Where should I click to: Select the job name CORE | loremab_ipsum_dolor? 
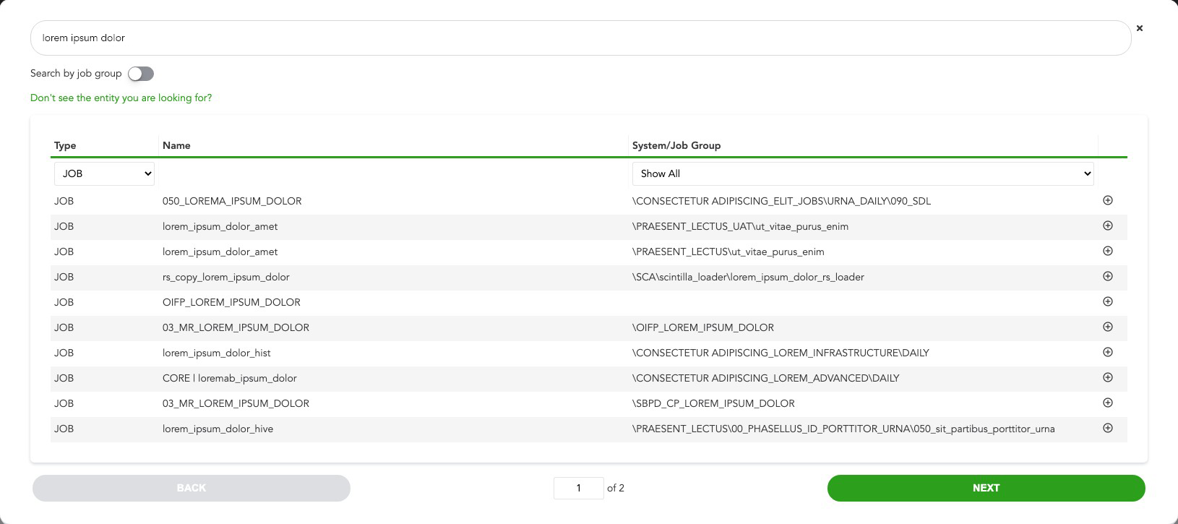(230, 378)
